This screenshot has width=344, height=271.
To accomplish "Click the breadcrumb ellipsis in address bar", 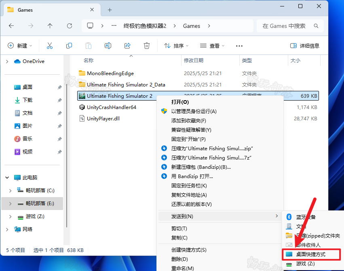I will [114, 26].
